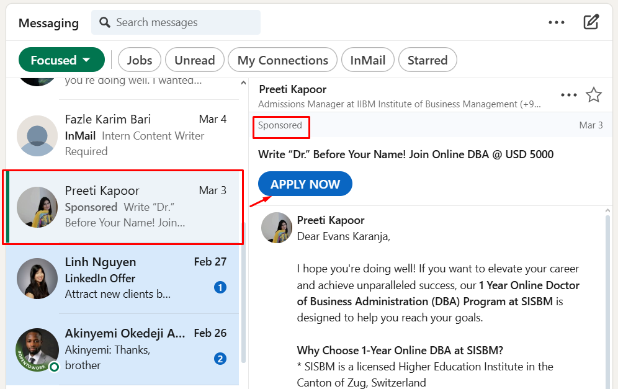The image size is (618, 389).
Task: Click the Search messages field
Action: [x=176, y=22]
